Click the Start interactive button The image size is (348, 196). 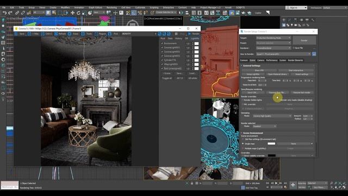(296, 70)
